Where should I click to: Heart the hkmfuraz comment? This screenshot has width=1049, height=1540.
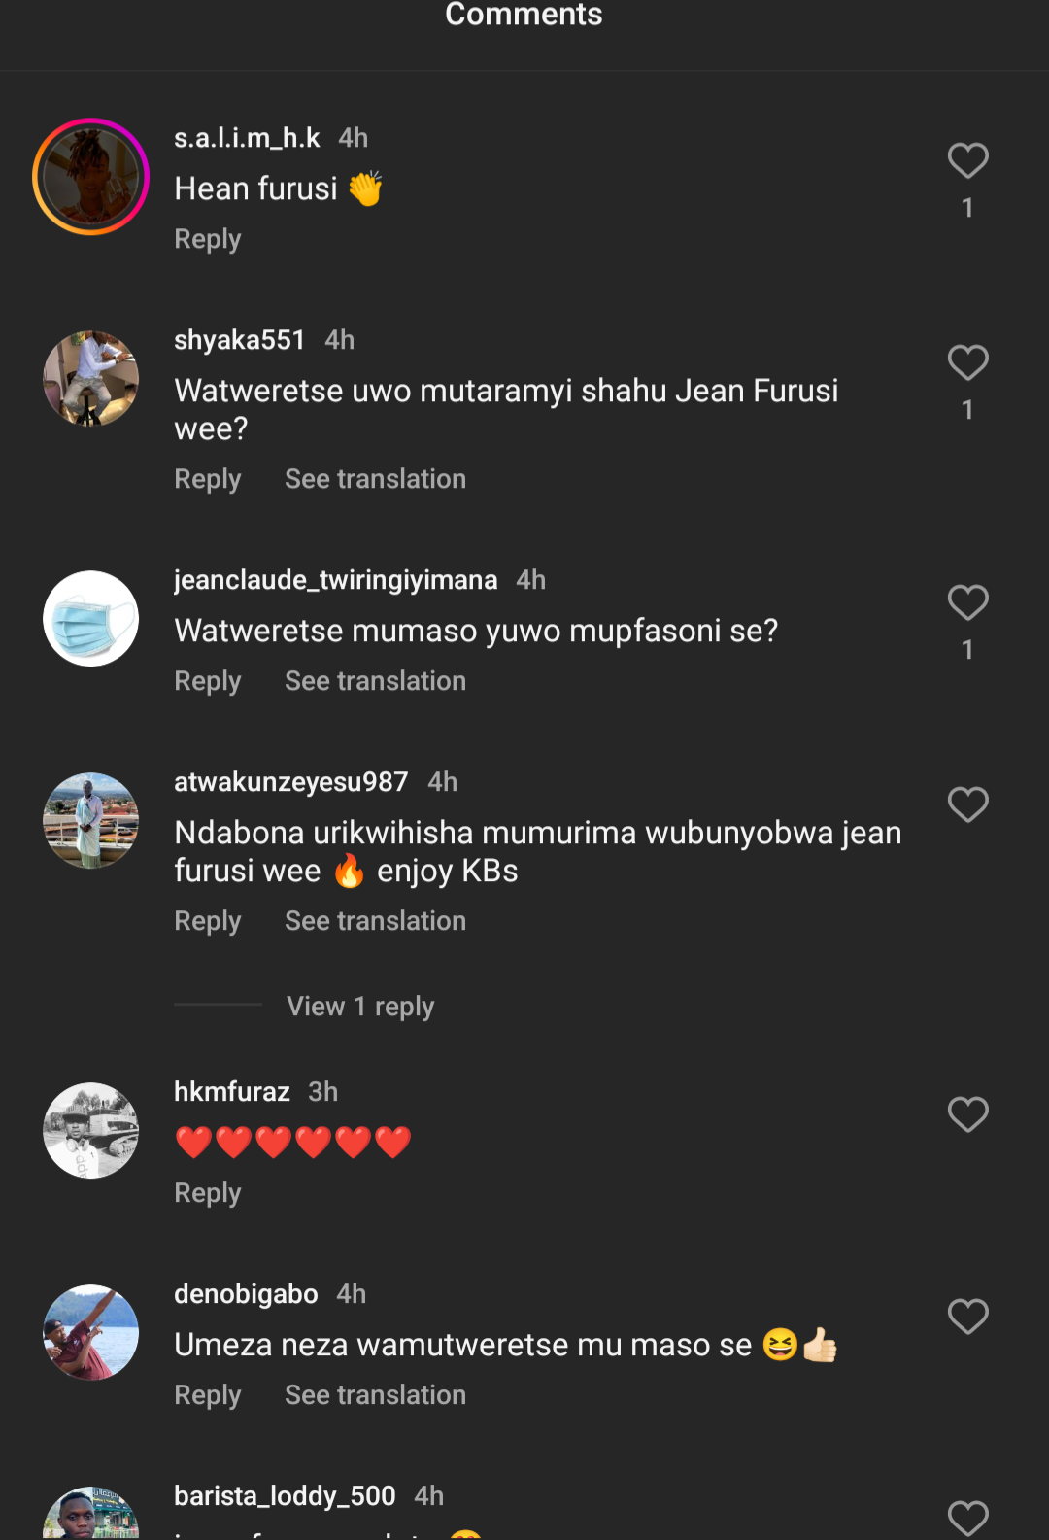click(x=967, y=1115)
